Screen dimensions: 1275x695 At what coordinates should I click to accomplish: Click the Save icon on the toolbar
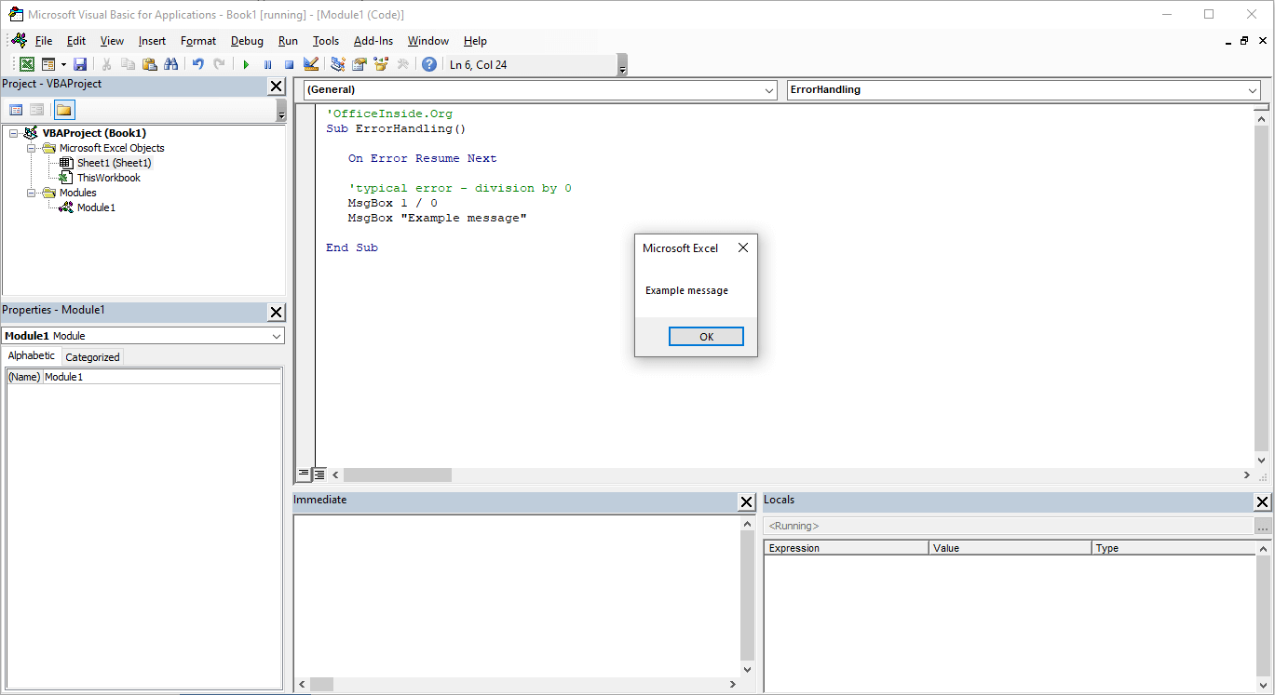click(82, 63)
